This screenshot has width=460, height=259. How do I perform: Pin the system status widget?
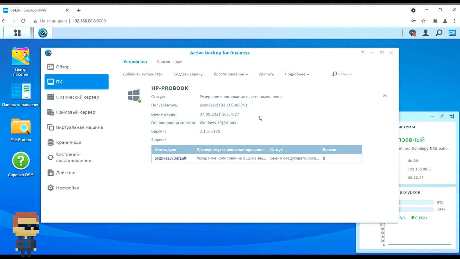tap(442, 116)
